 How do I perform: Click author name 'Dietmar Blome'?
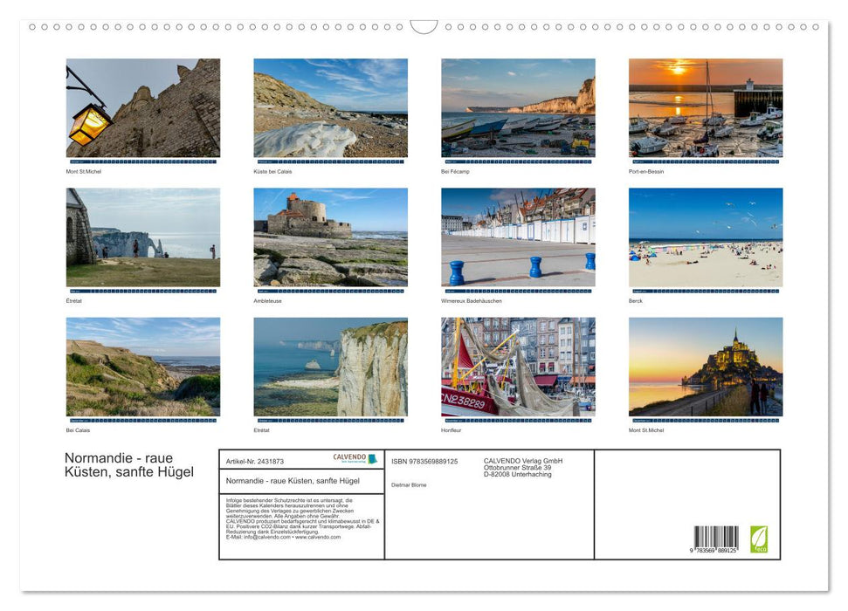(409, 485)
